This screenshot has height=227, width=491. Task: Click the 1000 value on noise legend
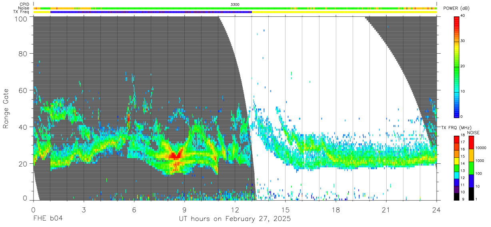480,161
